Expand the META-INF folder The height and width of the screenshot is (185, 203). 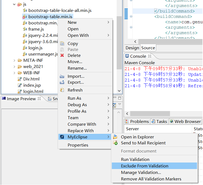click(x=14, y=60)
